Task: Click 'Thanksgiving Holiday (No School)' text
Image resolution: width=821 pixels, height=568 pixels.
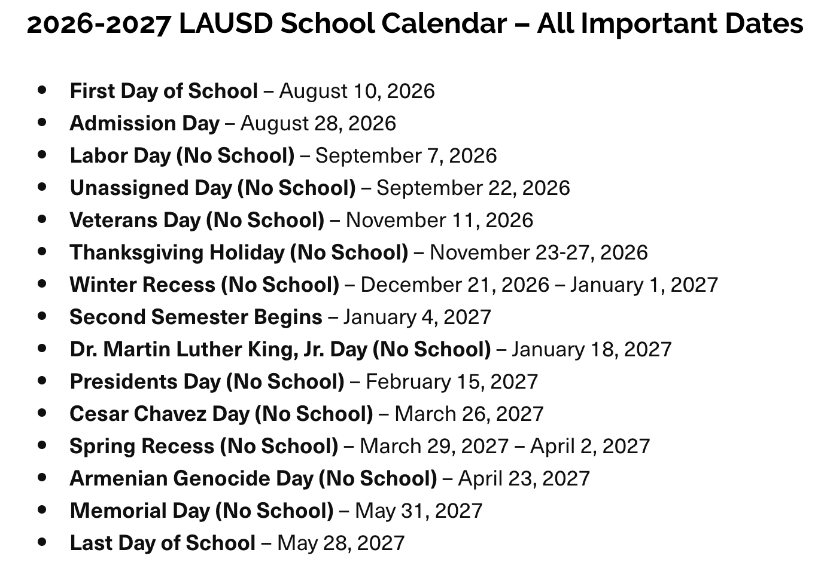Action: (x=239, y=252)
